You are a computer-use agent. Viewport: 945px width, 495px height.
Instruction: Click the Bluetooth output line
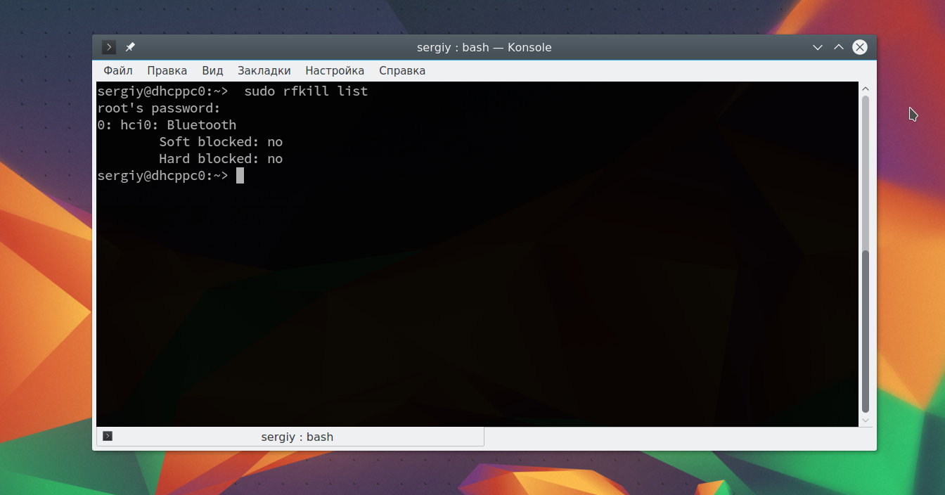point(167,124)
